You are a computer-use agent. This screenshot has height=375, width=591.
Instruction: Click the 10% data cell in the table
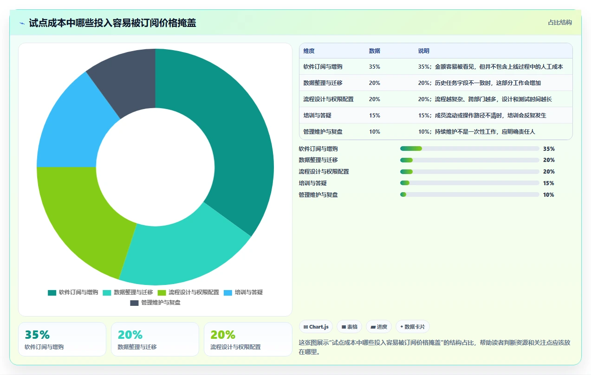(x=374, y=132)
